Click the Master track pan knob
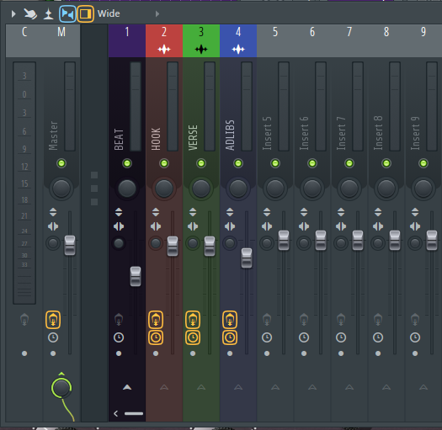This screenshot has height=430, width=442. click(x=61, y=188)
